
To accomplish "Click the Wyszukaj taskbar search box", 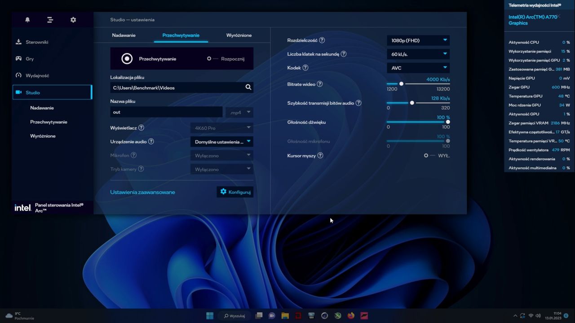I will (234, 316).
